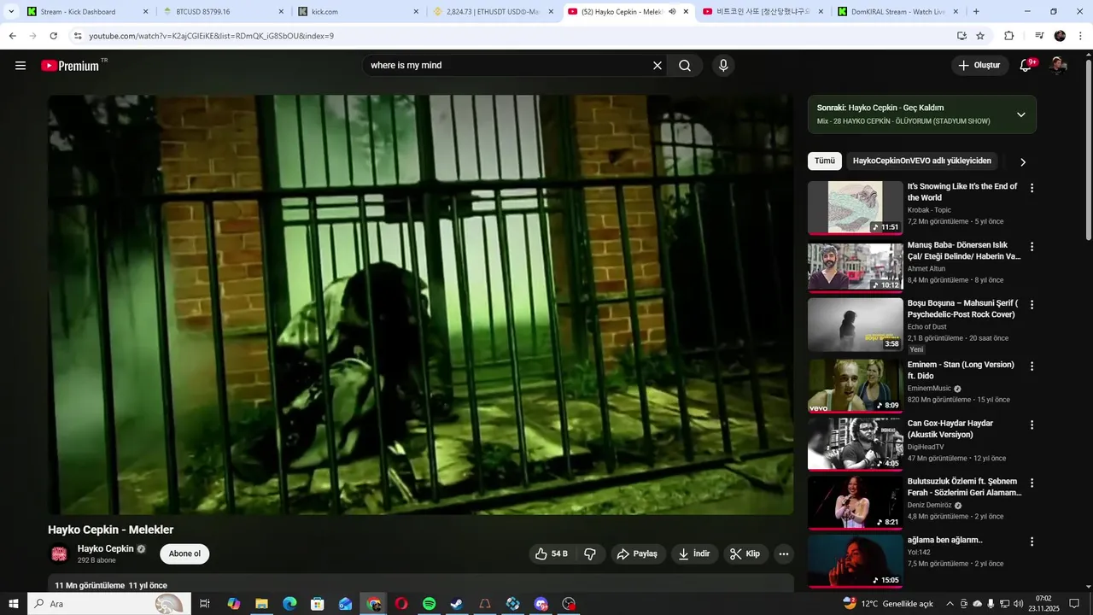This screenshot has width=1093, height=615.
Task: Switch to DomKIRAL Stream tab
Action: click(898, 12)
